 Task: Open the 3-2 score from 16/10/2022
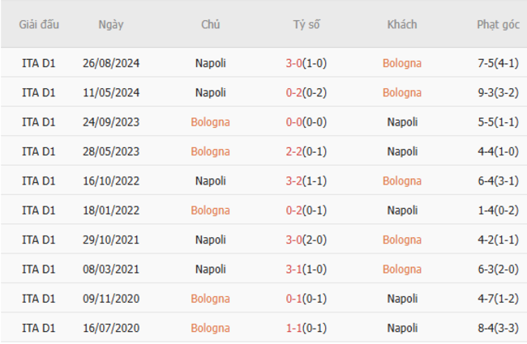[x=293, y=180]
